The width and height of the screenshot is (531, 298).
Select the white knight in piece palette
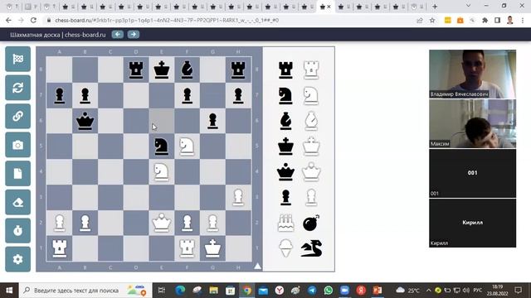click(x=311, y=96)
